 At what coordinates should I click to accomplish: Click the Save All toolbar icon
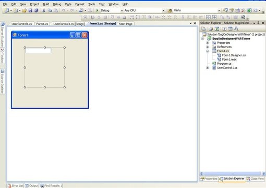pos(36,10)
